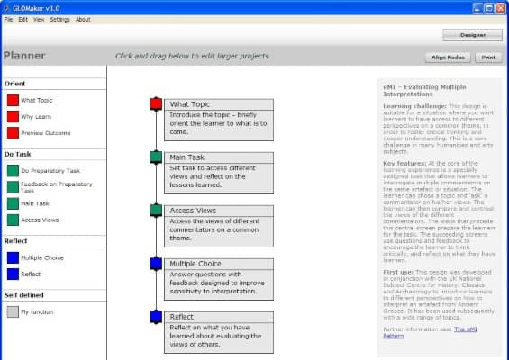Click the 'Feedback on Preparatory Task' label
The height and width of the screenshot is (360, 509).
[x=57, y=187]
